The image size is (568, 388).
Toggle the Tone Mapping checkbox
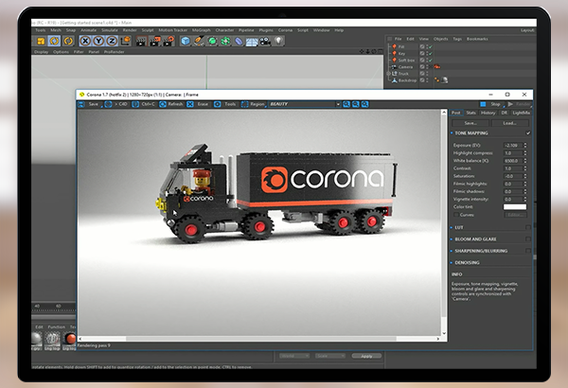(x=528, y=133)
